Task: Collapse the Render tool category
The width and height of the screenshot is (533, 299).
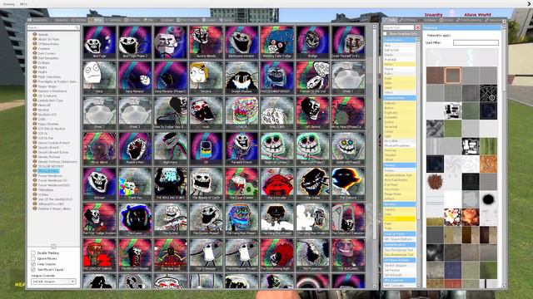Action: coord(400,204)
